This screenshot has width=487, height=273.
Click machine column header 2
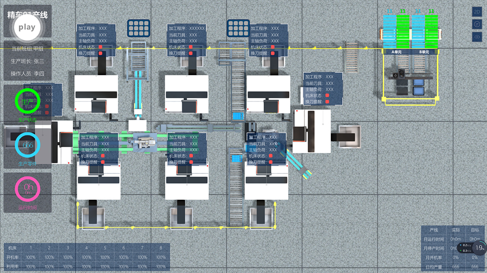click(x=49, y=248)
